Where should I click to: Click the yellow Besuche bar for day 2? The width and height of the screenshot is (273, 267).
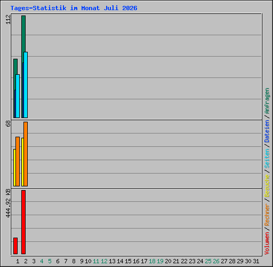pos(22,162)
